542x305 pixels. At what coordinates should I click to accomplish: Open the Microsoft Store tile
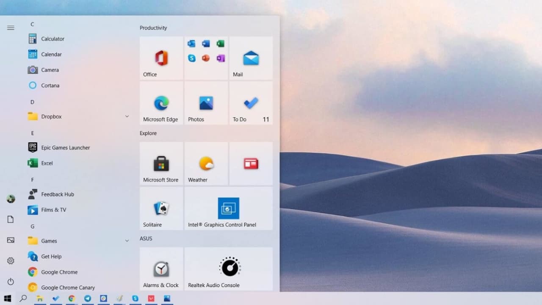click(x=161, y=164)
